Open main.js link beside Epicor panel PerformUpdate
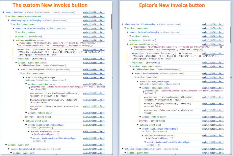The width and height of the screenshot is (233, 156). click(x=213, y=73)
